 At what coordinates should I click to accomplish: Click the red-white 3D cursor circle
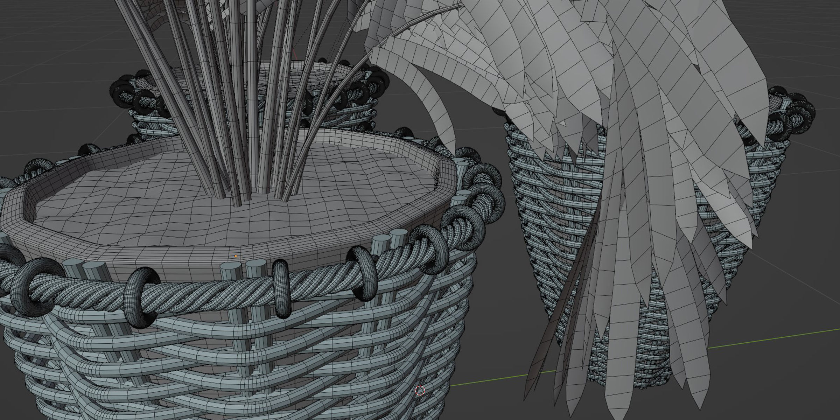(420, 390)
